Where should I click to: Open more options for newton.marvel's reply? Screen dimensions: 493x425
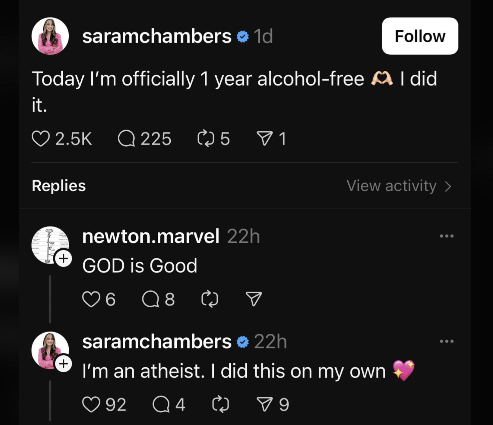point(447,236)
